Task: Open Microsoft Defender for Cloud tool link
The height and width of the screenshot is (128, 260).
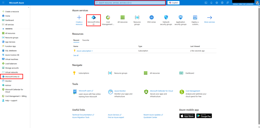Action: click(x=161, y=91)
